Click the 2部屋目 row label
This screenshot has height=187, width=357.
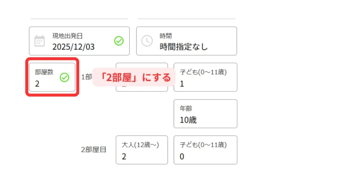click(93, 150)
